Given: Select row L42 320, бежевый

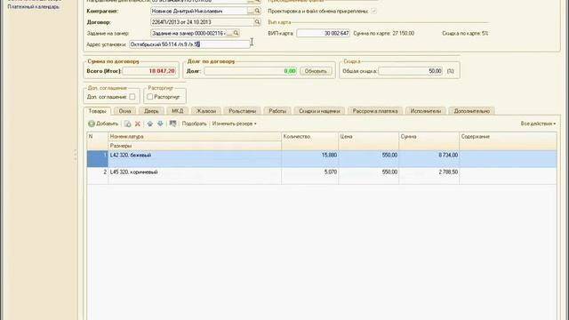Looking at the screenshot, I should click(322, 159).
